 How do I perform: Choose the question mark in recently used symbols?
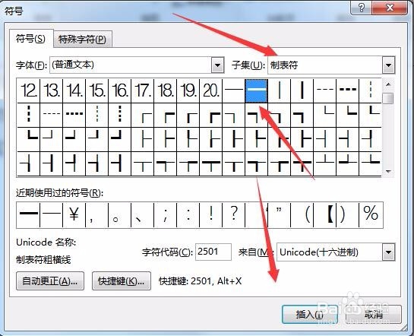(x=234, y=214)
